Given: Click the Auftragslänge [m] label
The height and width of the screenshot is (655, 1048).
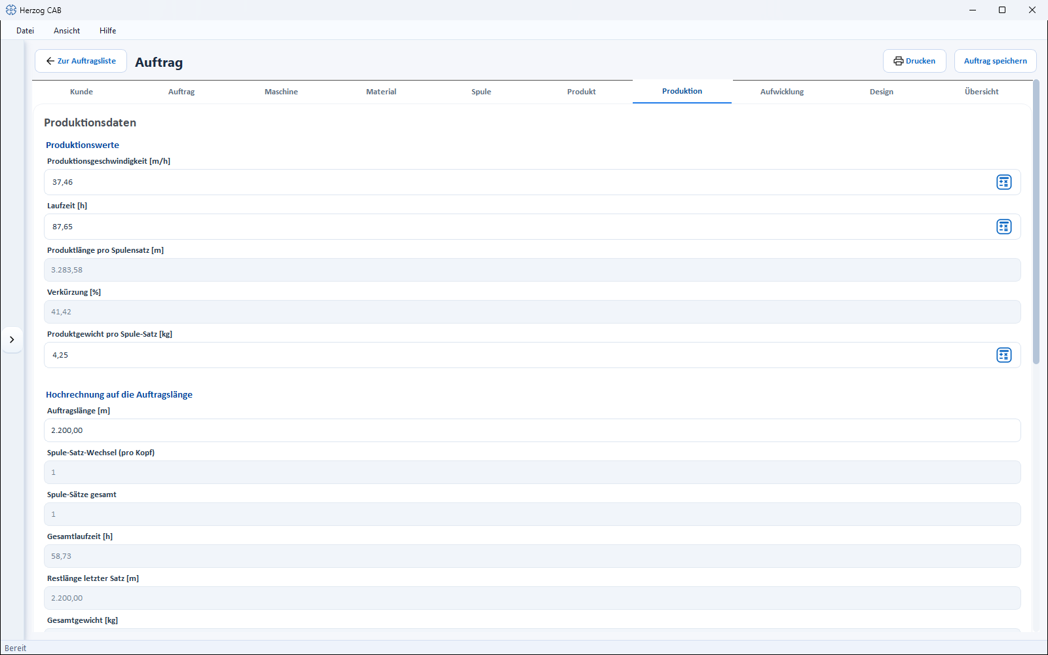Looking at the screenshot, I should 79,411.
